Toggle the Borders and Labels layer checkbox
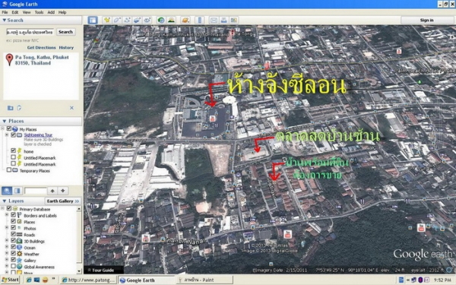The height and width of the screenshot is (285, 456). (x=13, y=215)
